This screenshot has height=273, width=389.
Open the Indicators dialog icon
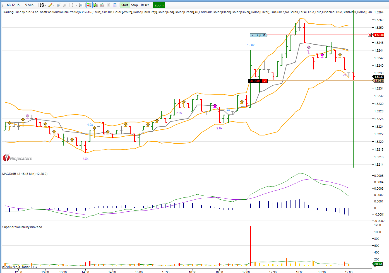pos(102,5)
